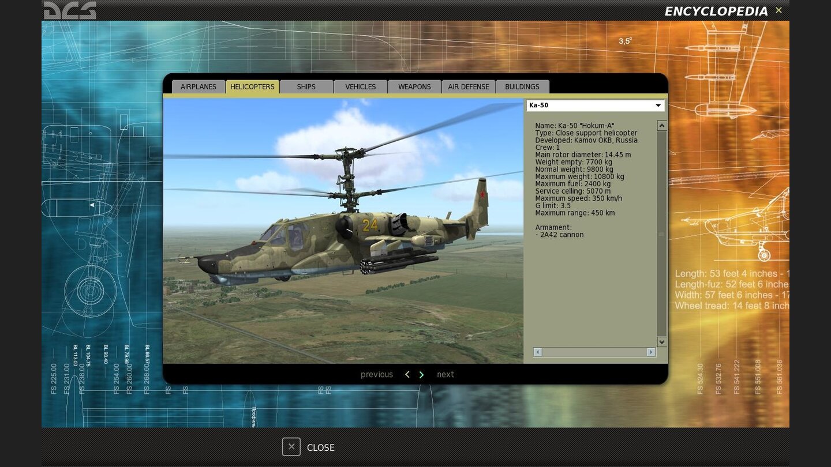Click 'Main rotor diameter: 14.45 m'

coord(583,155)
